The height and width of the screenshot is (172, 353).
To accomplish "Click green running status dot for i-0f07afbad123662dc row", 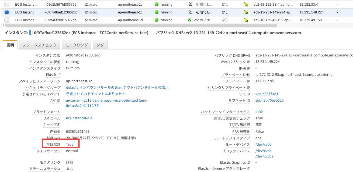I will click(x=157, y=12).
